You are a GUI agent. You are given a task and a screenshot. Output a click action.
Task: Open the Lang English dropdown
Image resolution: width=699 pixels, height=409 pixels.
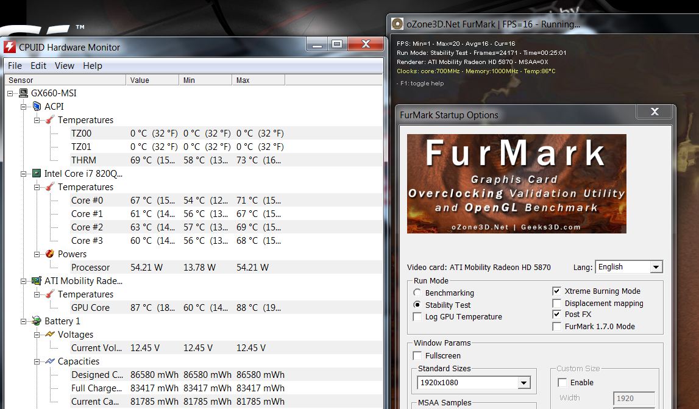click(x=656, y=267)
